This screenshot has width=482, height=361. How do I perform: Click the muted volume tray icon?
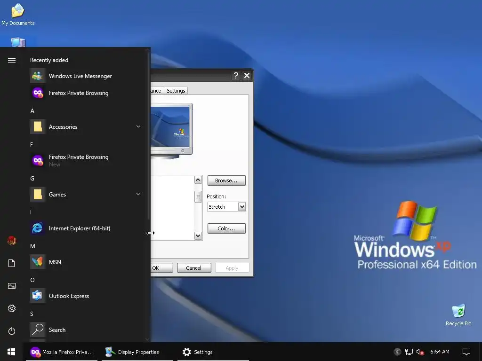tap(420, 352)
